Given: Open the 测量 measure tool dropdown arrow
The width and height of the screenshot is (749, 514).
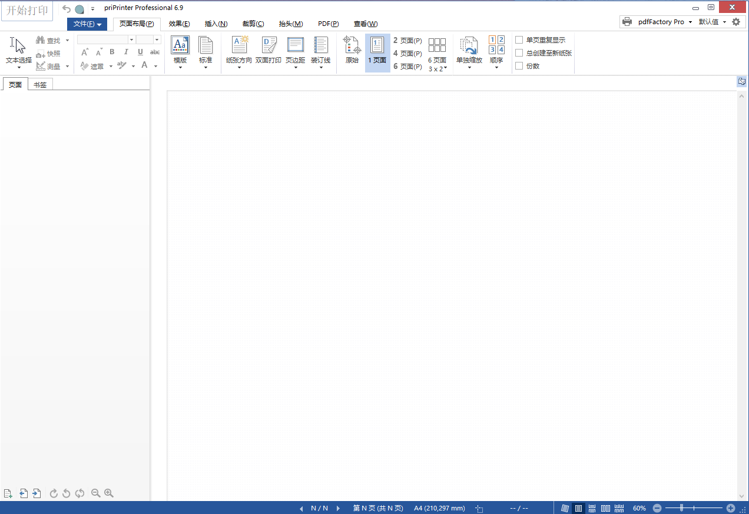Looking at the screenshot, I should 67,65.
